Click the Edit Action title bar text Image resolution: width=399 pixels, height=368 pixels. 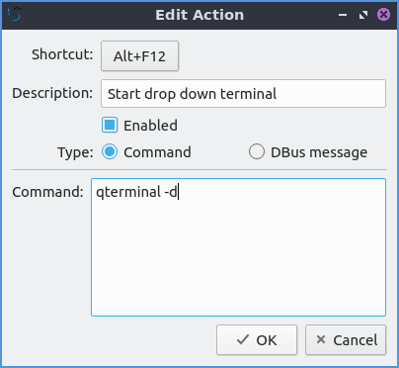click(199, 15)
